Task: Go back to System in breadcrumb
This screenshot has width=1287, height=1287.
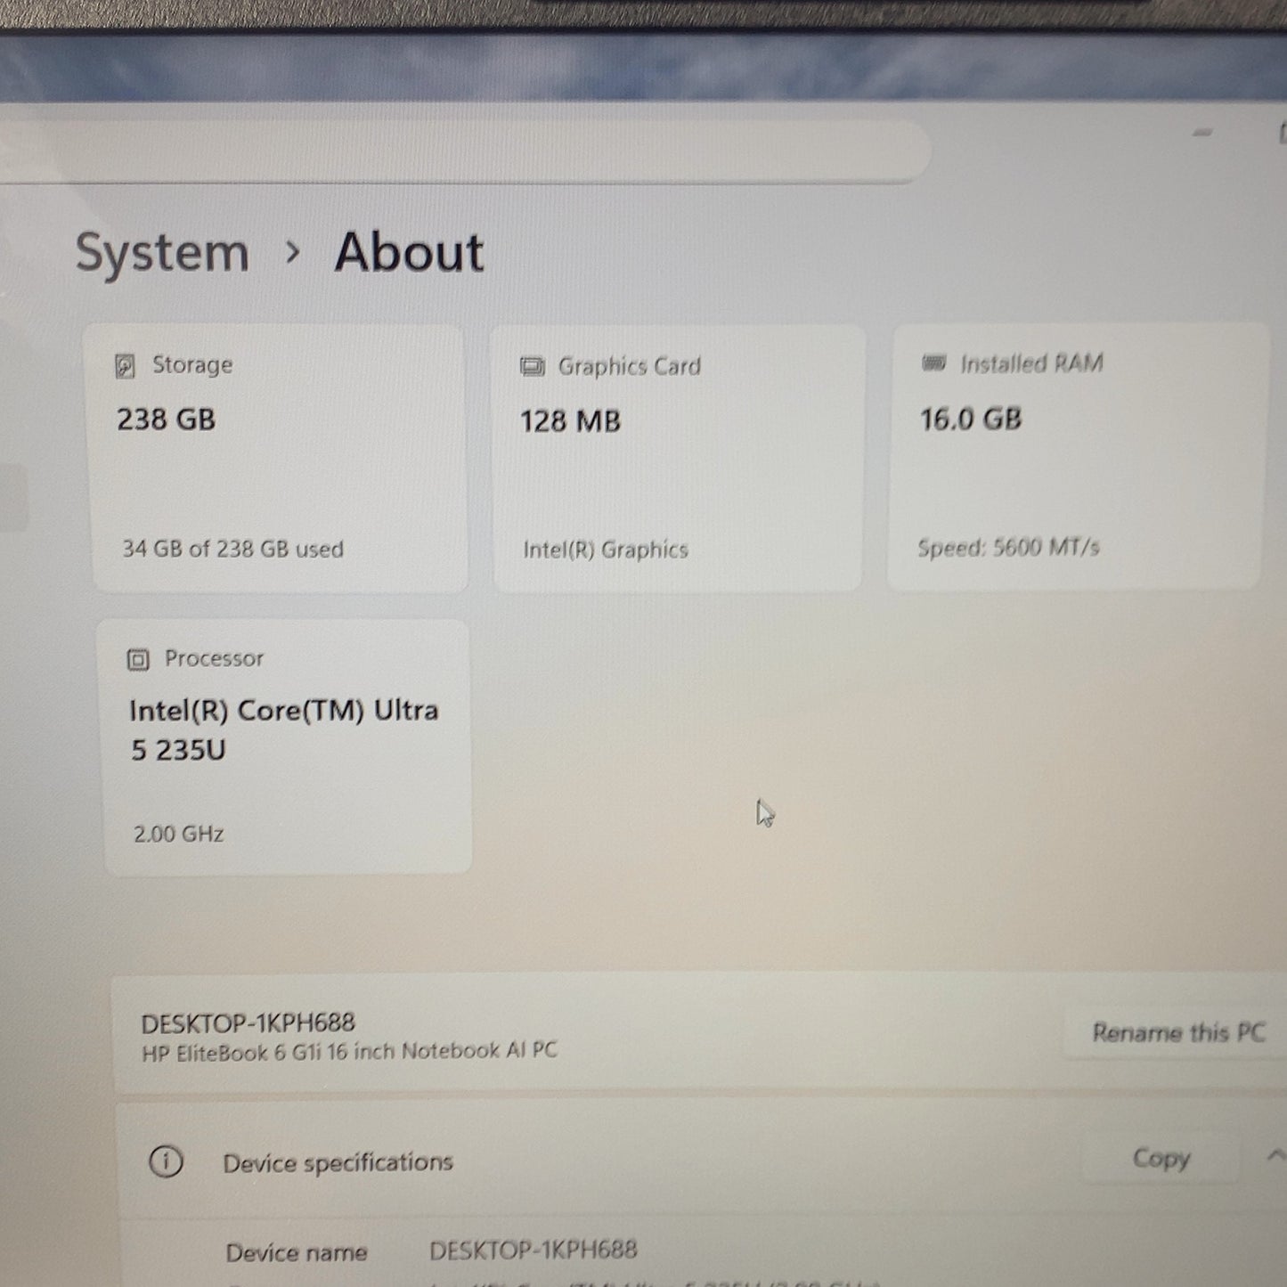Action: 162,253
